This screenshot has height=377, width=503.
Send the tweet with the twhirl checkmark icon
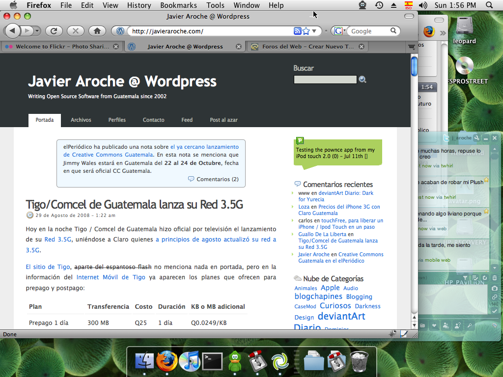pyautogui.click(x=495, y=311)
